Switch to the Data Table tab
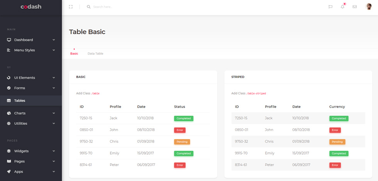This screenshot has height=181, width=378. click(95, 53)
